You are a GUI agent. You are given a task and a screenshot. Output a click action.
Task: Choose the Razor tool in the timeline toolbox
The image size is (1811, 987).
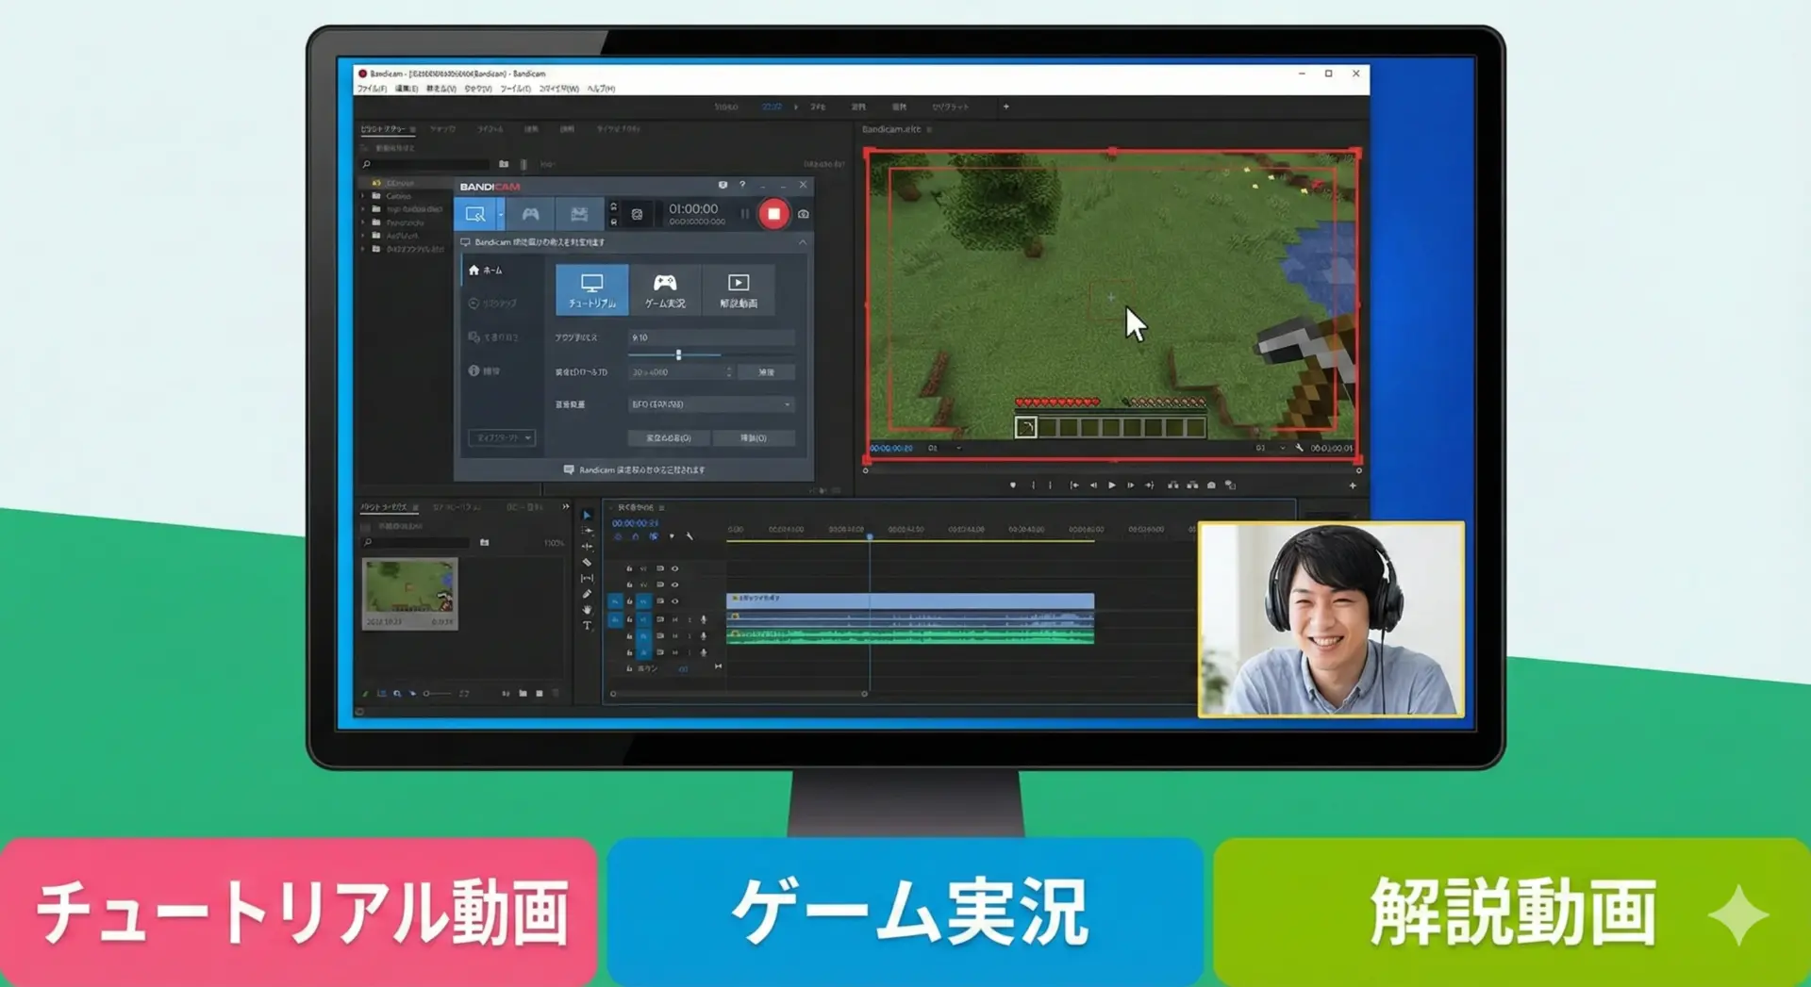(x=587, y=563)
